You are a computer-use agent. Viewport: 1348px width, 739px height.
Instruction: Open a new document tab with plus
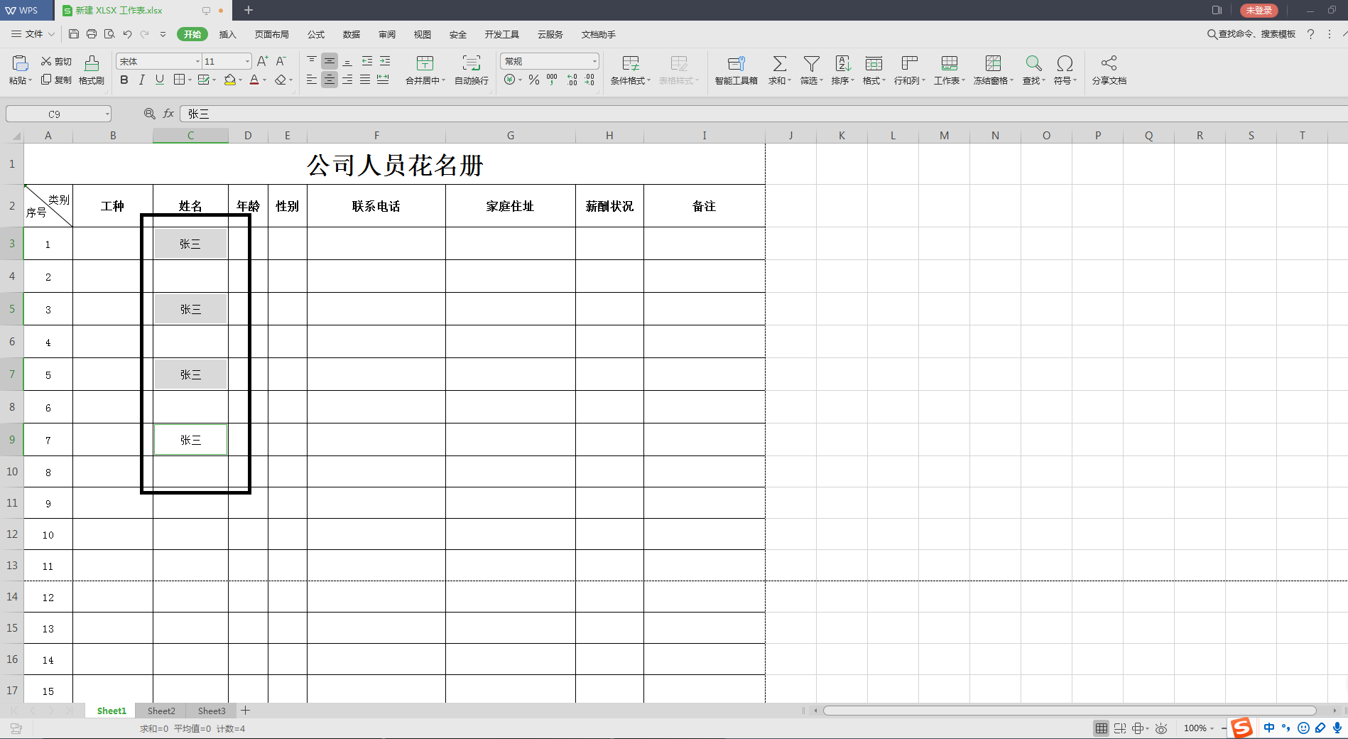[249, 10]
